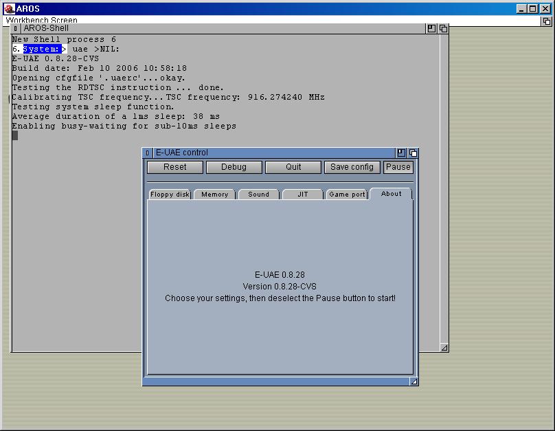Click the 'New Shell process 6' line

[64, 39]
